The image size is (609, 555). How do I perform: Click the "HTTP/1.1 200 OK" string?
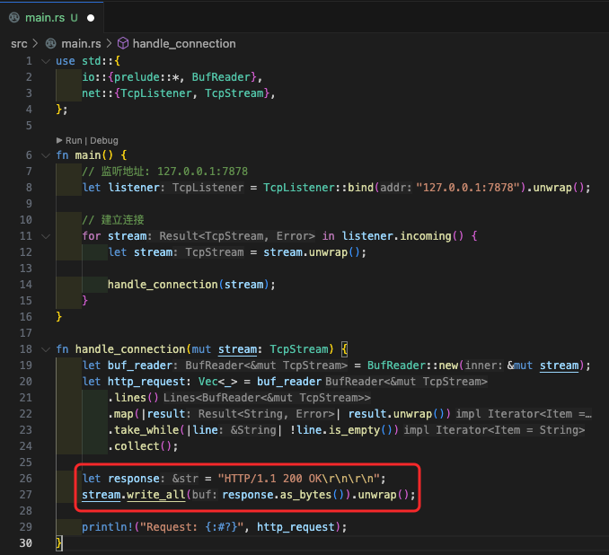(298, 479)
